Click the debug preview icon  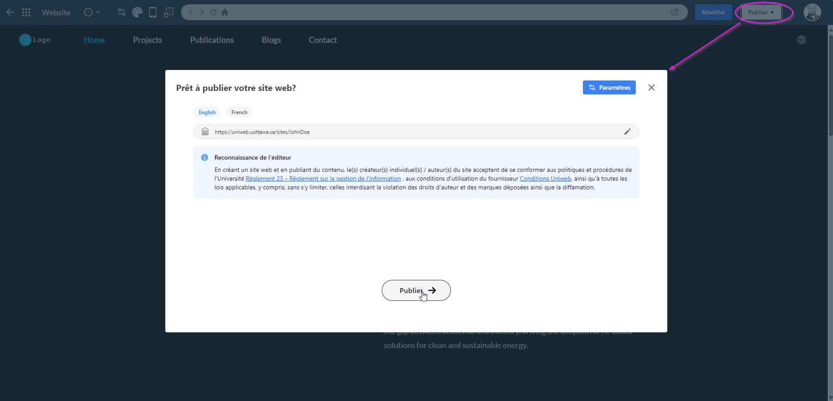[168, 12]
